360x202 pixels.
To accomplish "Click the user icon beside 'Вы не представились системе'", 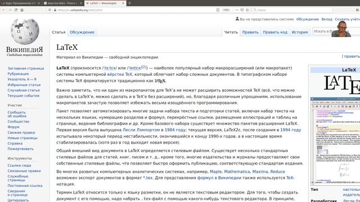I will tap(237, 19).
